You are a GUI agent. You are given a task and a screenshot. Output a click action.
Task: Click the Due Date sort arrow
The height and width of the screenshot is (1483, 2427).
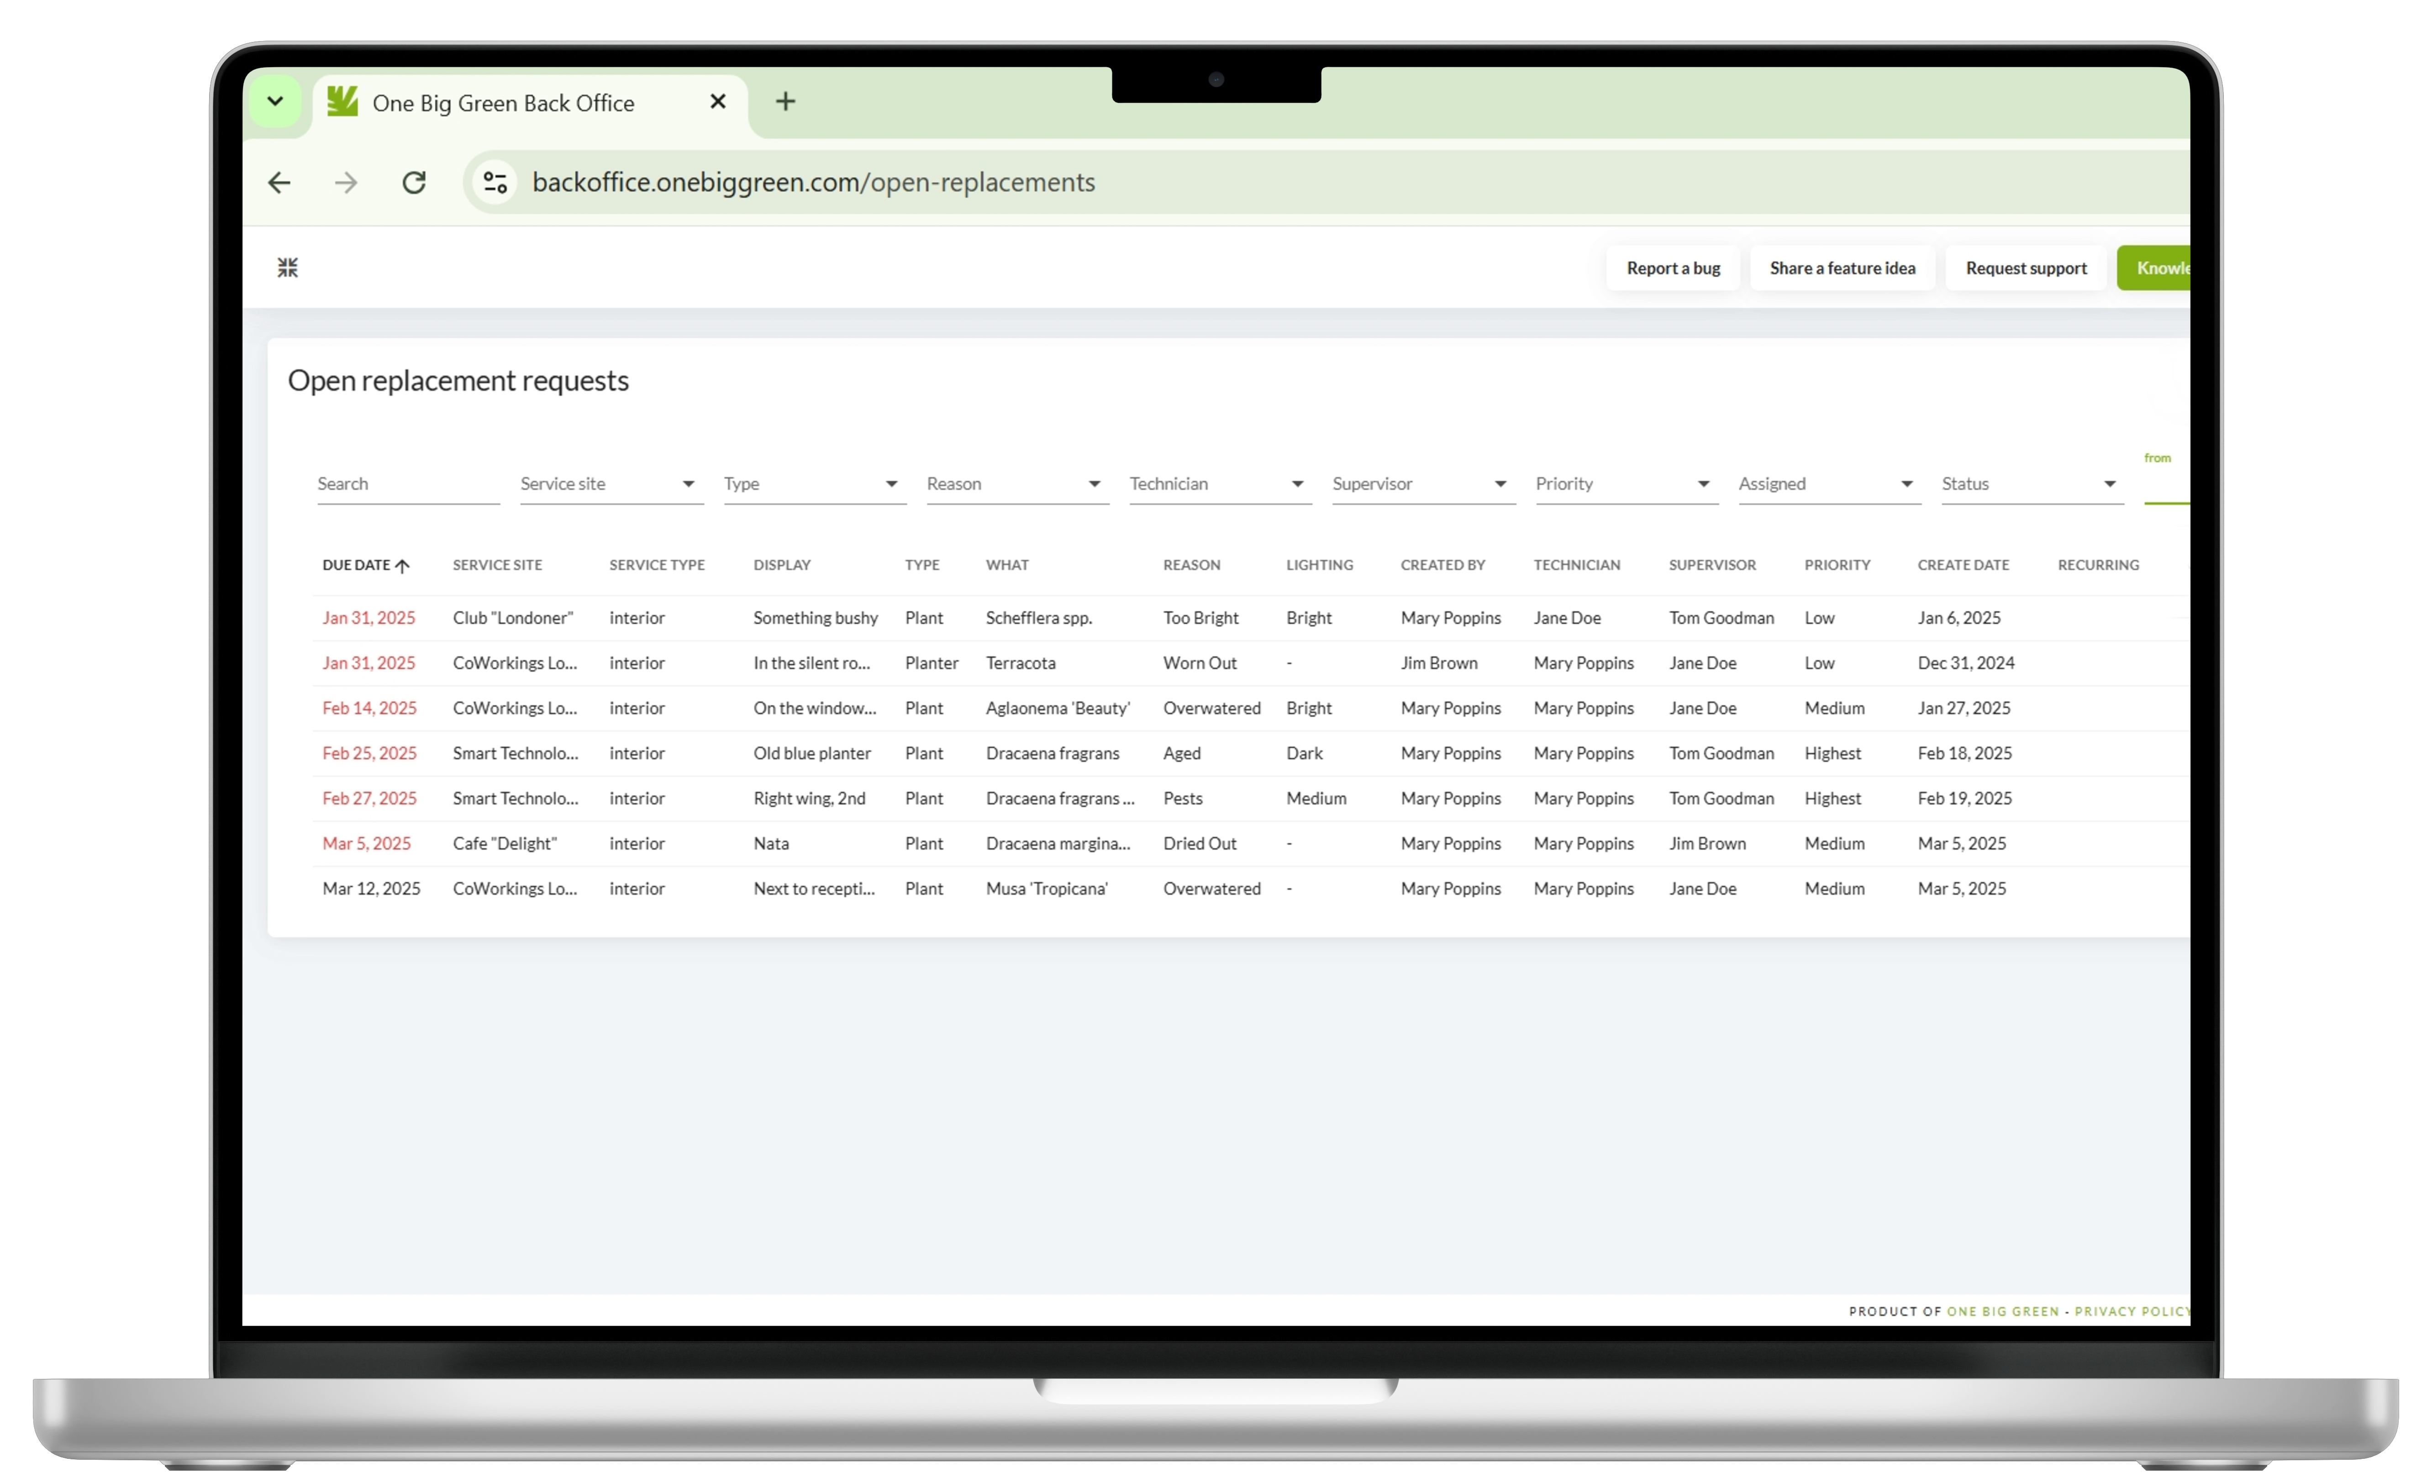[x=402, y=565]
